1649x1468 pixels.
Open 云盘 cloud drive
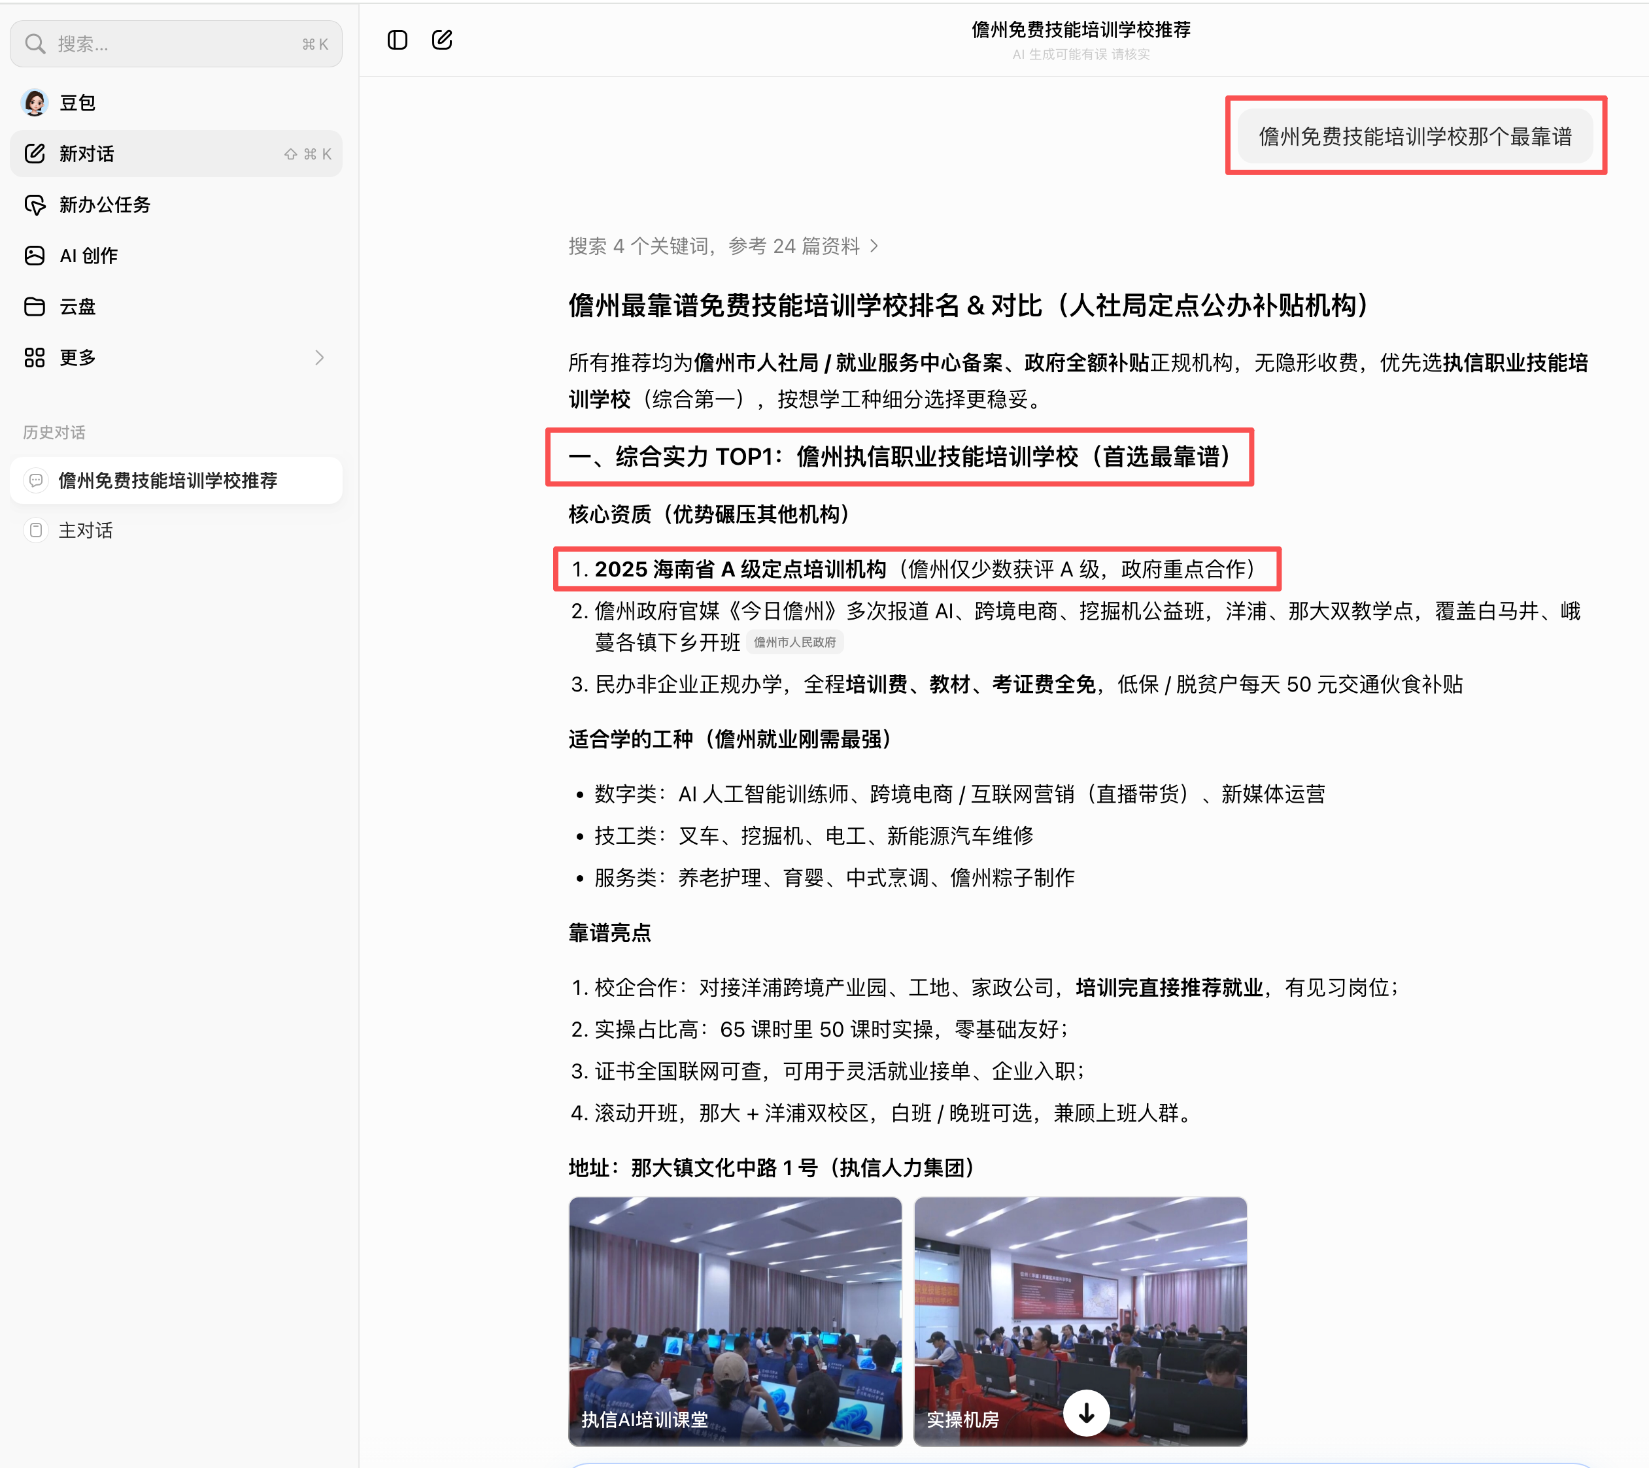coord(176,306)
